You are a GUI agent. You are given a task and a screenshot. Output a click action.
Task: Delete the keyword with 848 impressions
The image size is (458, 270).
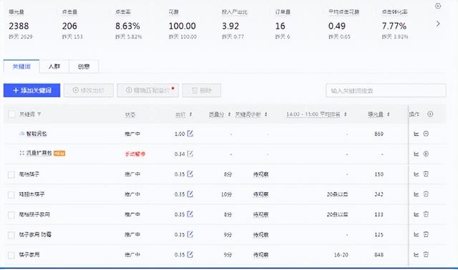pos(426,254)
